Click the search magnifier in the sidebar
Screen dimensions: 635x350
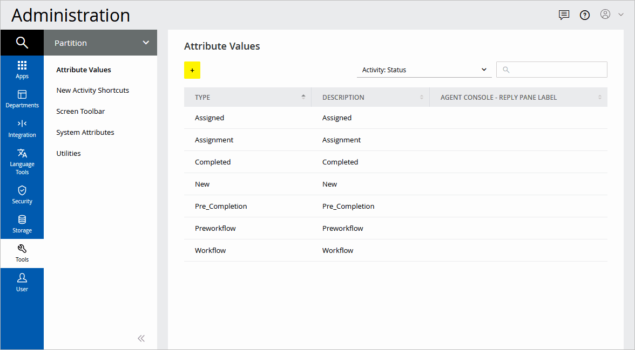[x=22, y=42]
